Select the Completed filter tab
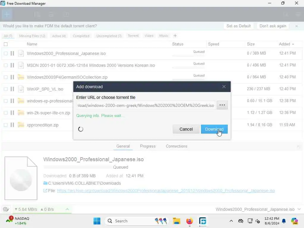The width and height of the screenshot is (304, 228). (x=81, y=36)
